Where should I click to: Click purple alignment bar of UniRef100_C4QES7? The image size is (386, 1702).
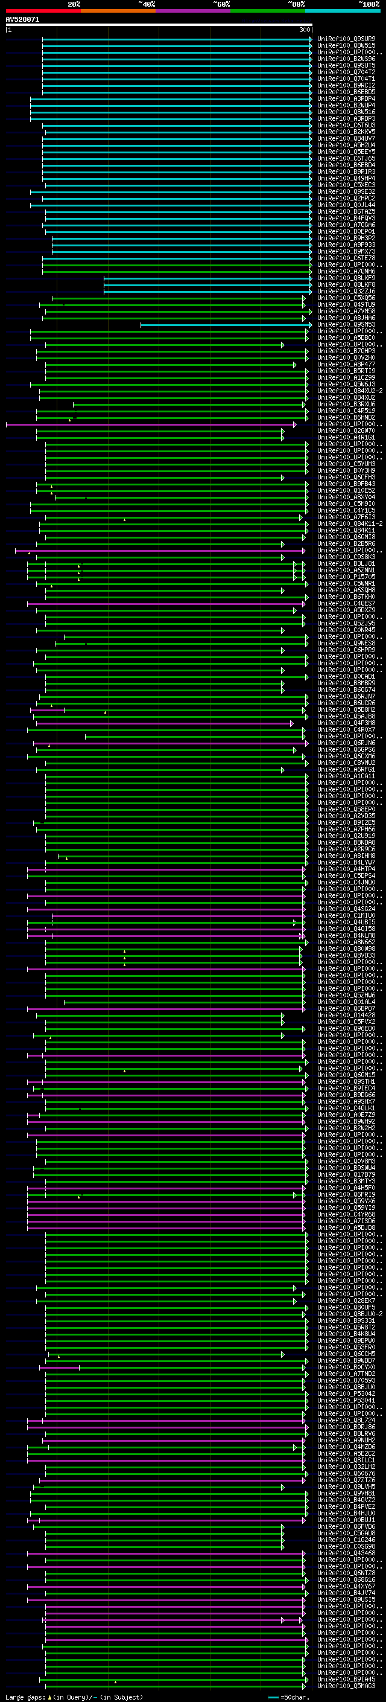pyautogui.click(x=166, y=603)
